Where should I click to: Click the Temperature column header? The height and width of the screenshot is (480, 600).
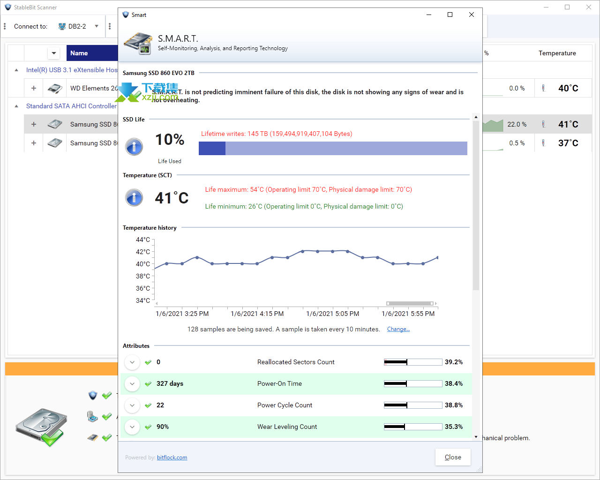tap(557, 53)
